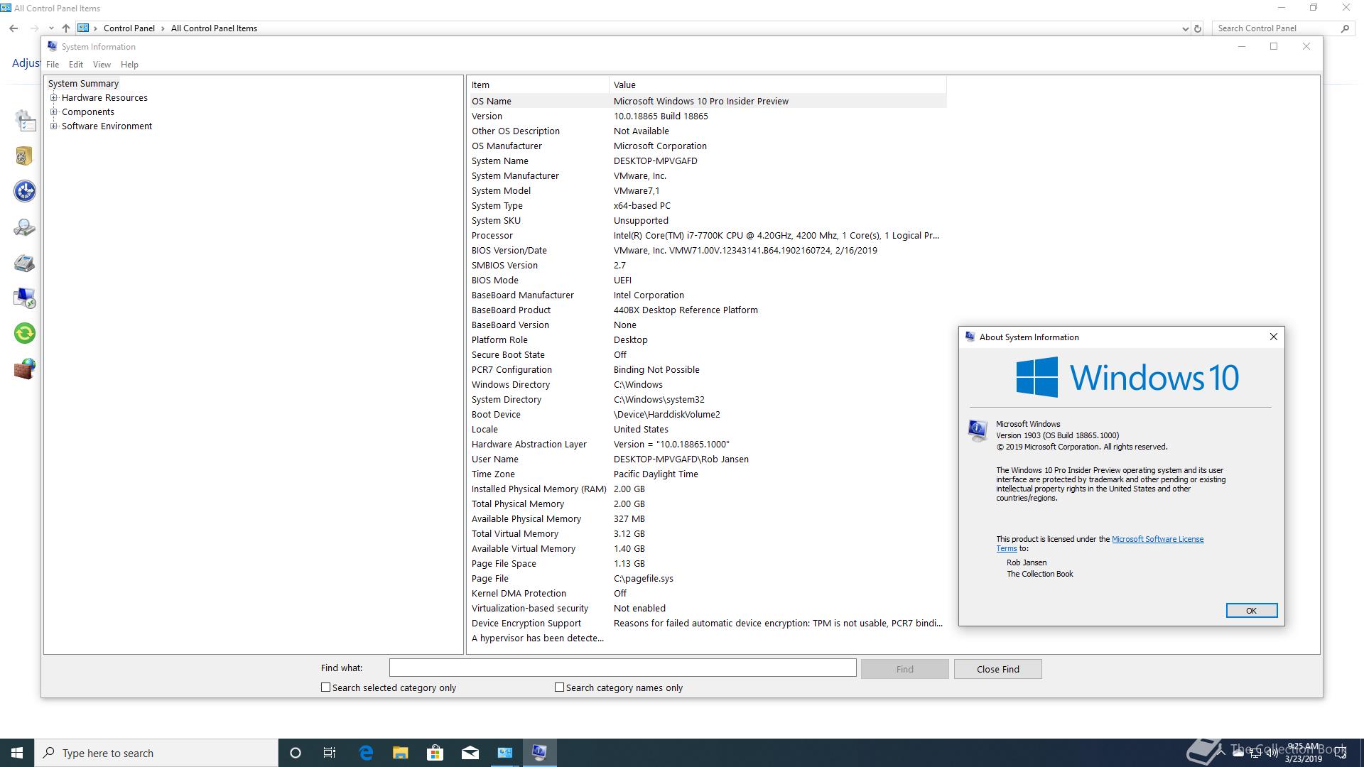Open the View menu
The height and width of the screenshot is (767, 1364).
coord(102,65)
